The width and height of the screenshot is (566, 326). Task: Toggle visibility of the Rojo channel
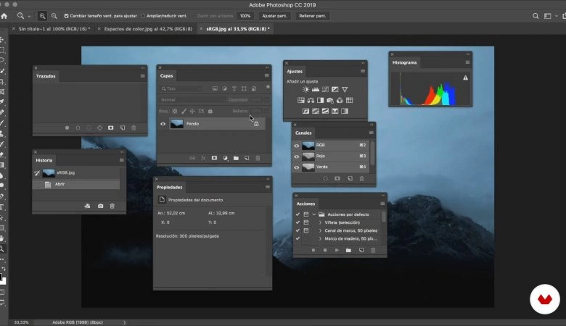[x=297, y=156]
